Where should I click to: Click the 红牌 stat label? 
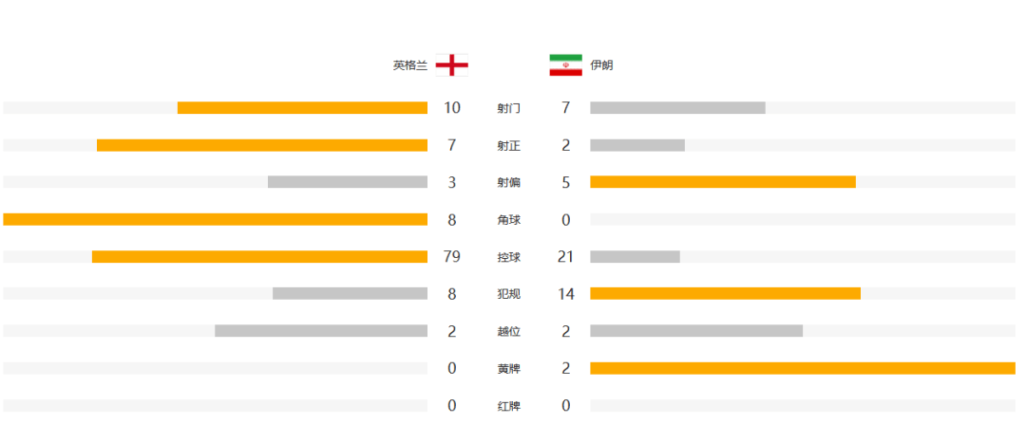pyautogui.click(x=508, y=406)
